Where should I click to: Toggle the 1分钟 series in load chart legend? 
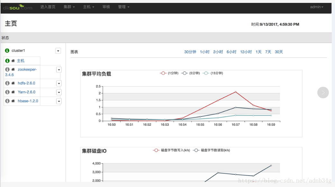[167, 73]
